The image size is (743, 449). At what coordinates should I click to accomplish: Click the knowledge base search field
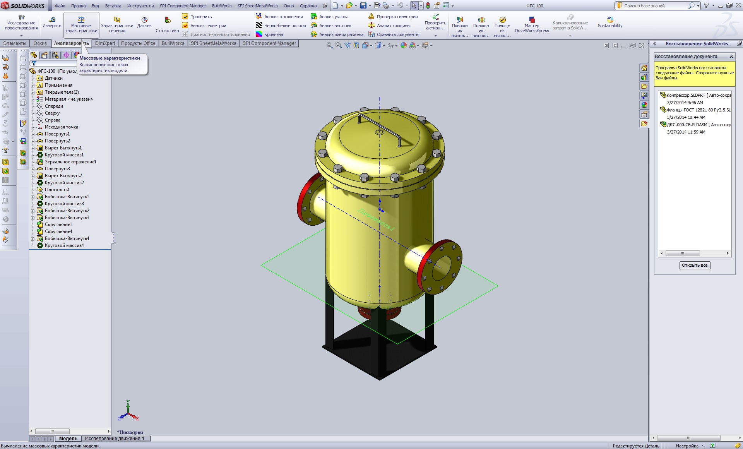pyautogui.click(x=654, y=6)
